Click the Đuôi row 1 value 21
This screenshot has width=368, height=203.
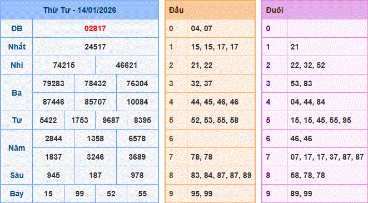coord(295,47)
